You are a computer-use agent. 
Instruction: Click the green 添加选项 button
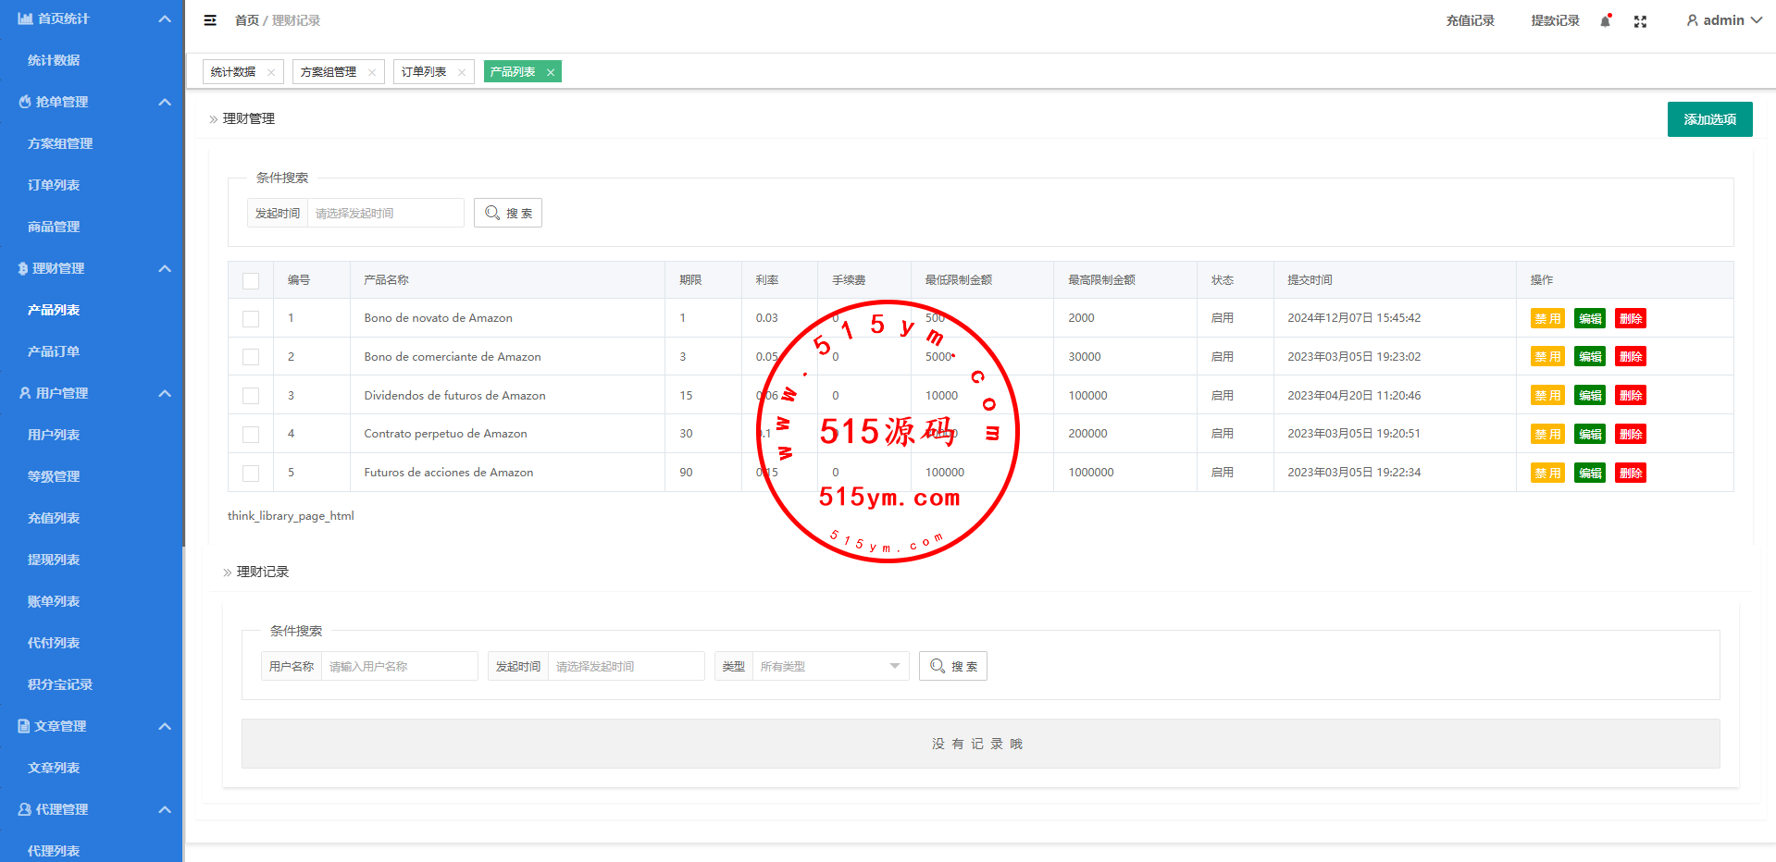tap(1709, 119)
